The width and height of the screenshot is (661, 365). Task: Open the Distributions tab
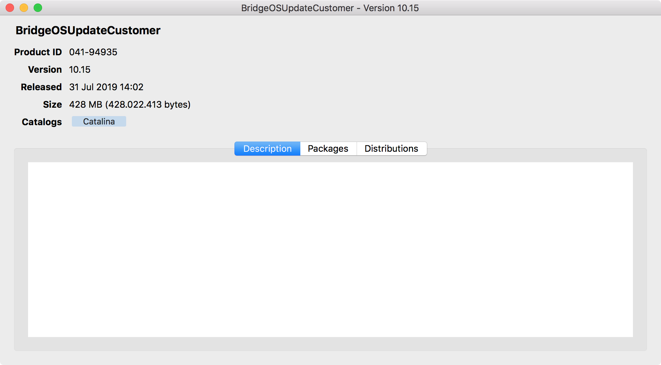(x=391, y=149)
